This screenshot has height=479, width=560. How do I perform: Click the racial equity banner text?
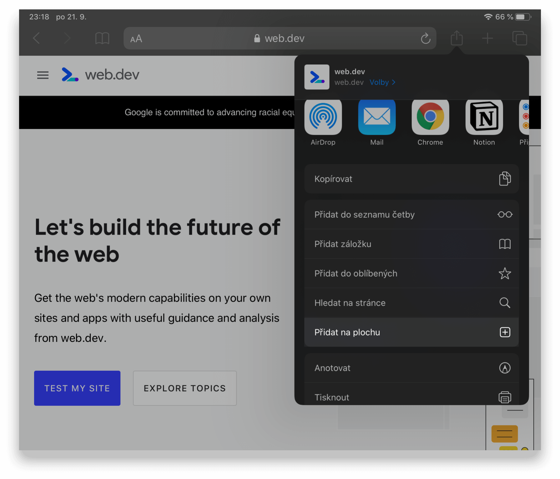(x=209, y=112)
